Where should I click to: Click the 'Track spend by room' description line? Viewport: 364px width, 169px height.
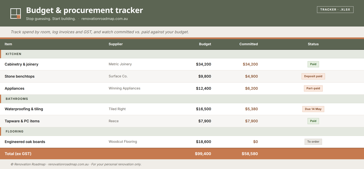point(100,32)
